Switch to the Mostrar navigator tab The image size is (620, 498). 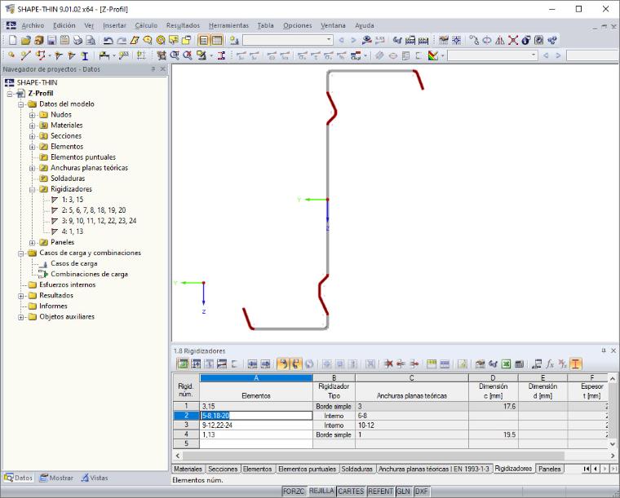(57, 478)
